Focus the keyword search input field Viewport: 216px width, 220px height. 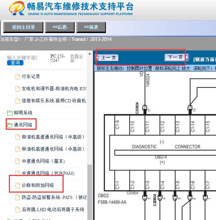pos(22,58)
